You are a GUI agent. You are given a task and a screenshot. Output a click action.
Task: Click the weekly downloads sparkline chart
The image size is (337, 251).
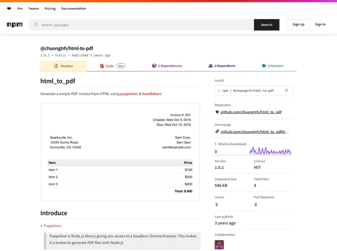click(x=270, y=151)
